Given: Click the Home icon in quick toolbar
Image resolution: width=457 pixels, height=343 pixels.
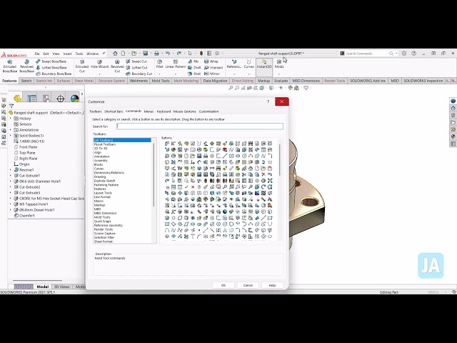Looking at the screenshot, I should tap(115, 54).
